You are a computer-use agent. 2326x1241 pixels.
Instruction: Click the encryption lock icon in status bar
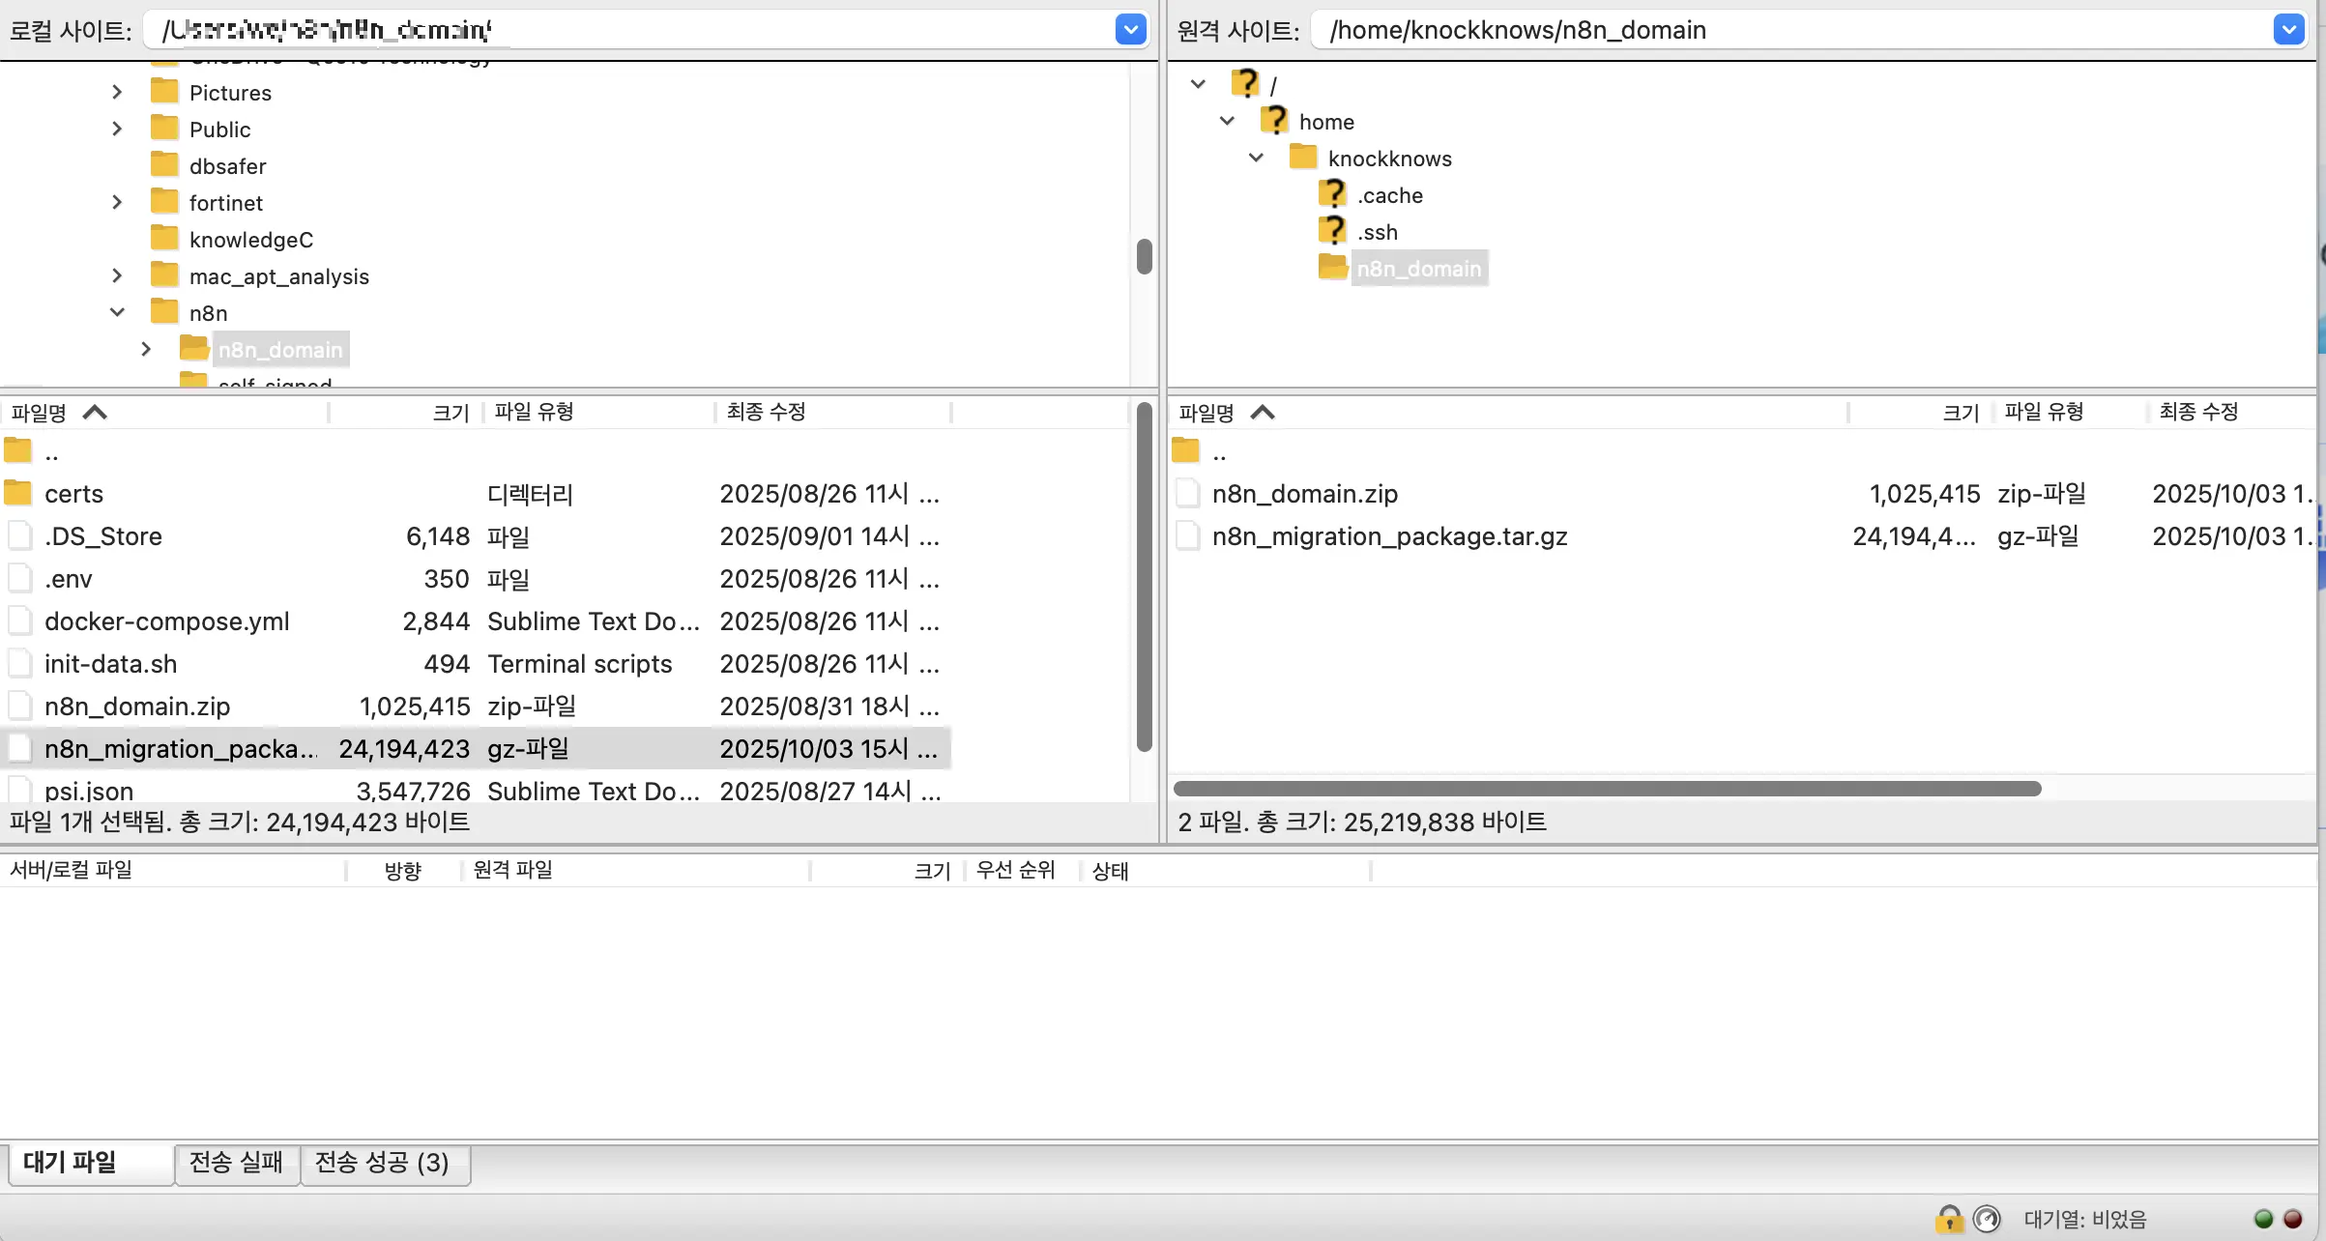pyautogui.click(x=1949, y=1219)
